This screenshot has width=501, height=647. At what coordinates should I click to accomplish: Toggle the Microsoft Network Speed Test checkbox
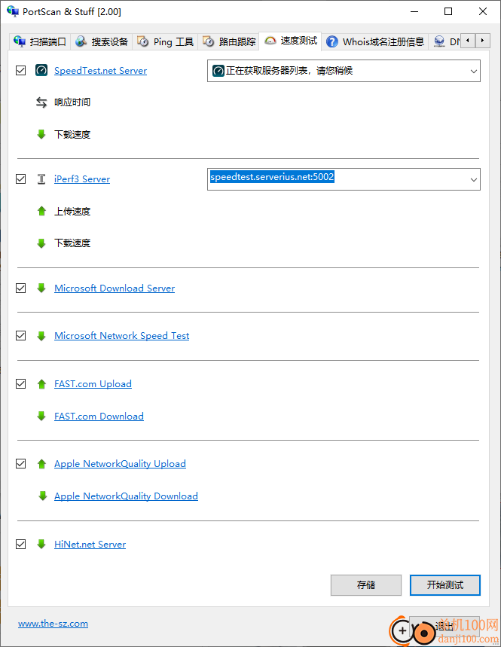20,336
